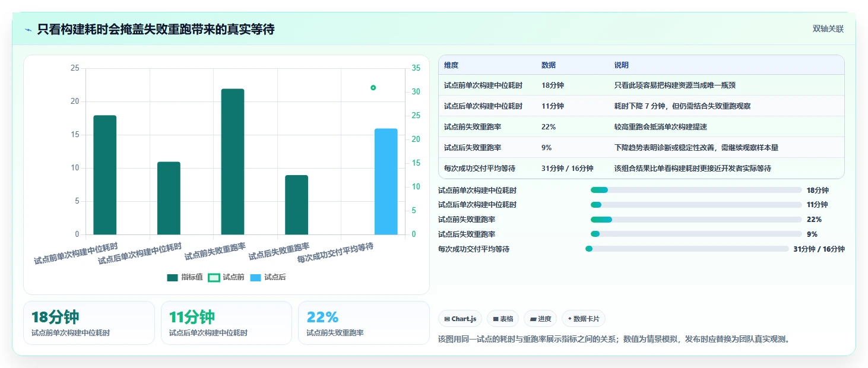This screenshot has height=368, width=868.
Task: Click the 每次成功交付平均等待 chart axis label
Action: [x=335, y=253]
